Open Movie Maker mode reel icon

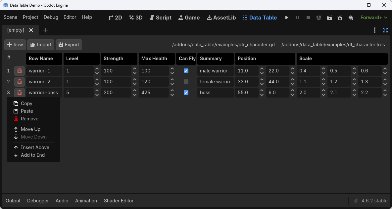[351, 18]
